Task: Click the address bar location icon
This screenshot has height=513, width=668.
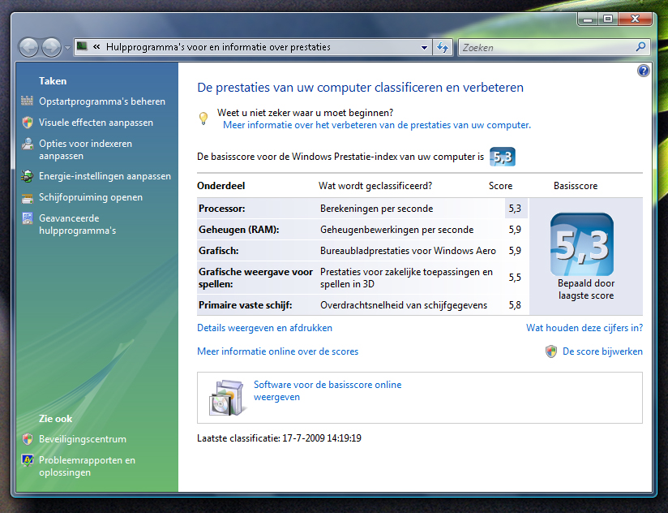Action: click(82, 46)
